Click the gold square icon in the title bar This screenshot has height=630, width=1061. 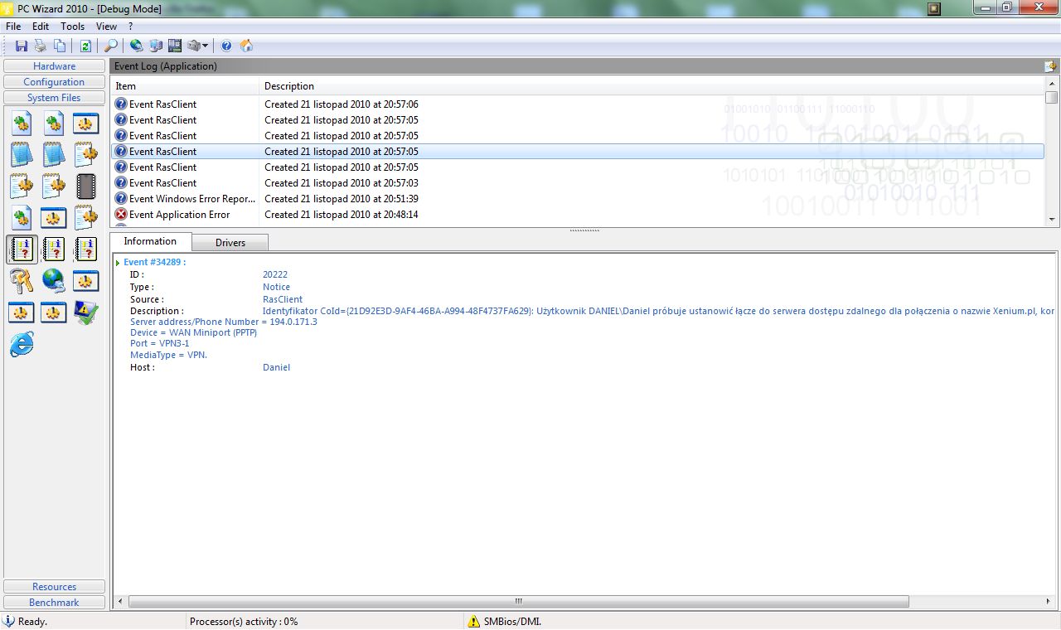coord(934,8)
